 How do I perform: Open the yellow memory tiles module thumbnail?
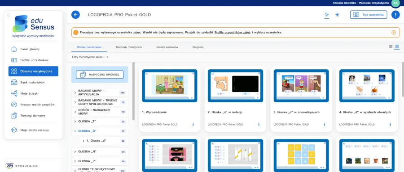click(x=301, y=155)
